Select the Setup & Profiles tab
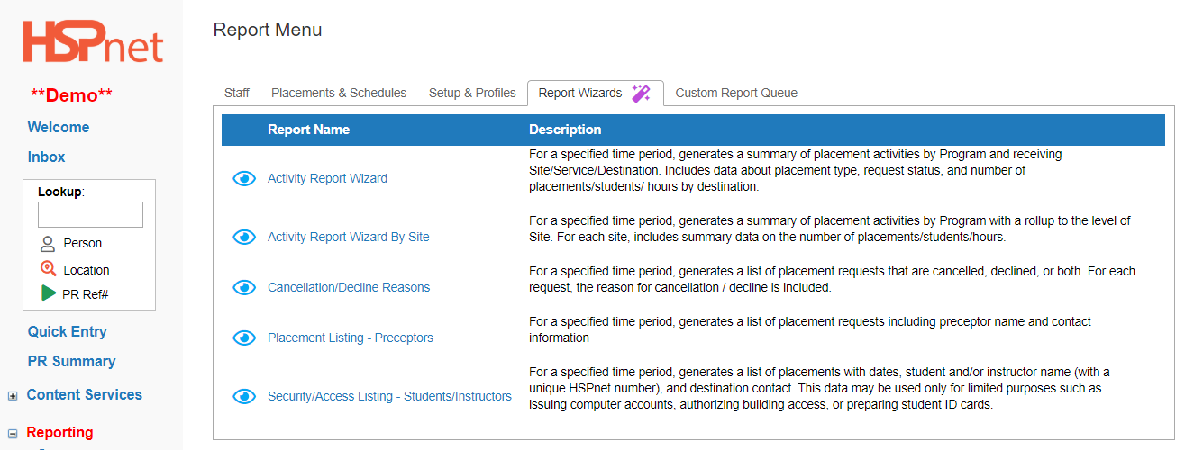The width and height of the screenshot is (1194, 450). pos(472,93)
